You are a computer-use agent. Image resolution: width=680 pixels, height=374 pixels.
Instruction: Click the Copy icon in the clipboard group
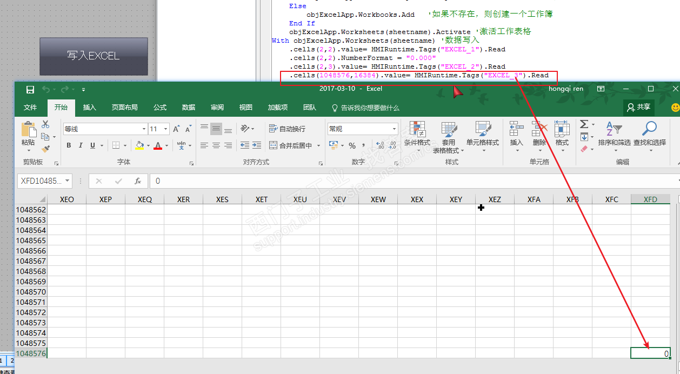45,137
